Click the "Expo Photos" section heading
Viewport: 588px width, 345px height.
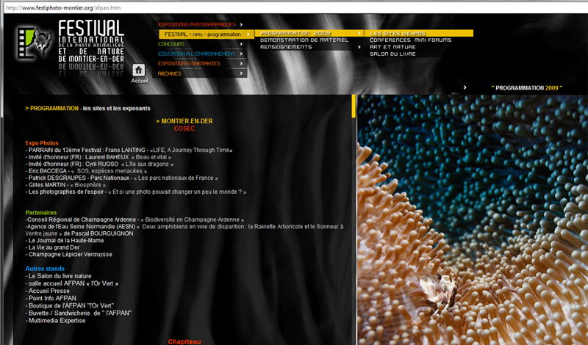coord(42,143)
